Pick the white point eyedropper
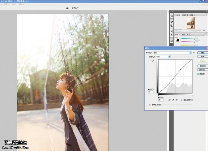Screen dimensions: 208x151 [176, 100]
